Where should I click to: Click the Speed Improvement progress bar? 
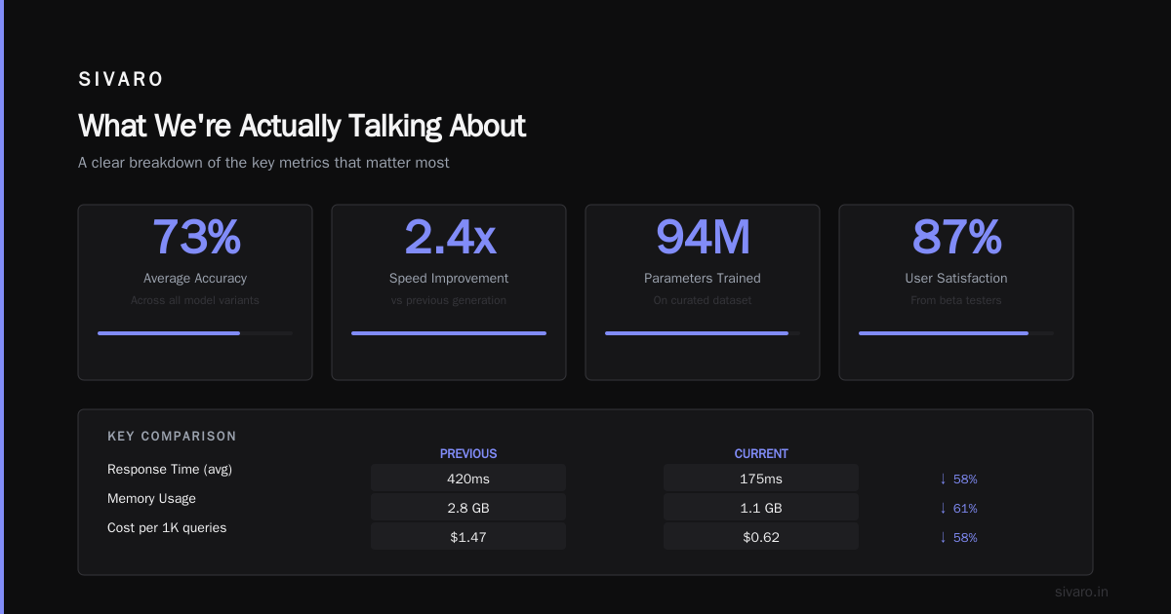tap(449, 333)
